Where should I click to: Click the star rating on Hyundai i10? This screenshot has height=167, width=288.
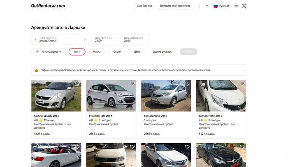pyautogui.click(x=95, y=120)
